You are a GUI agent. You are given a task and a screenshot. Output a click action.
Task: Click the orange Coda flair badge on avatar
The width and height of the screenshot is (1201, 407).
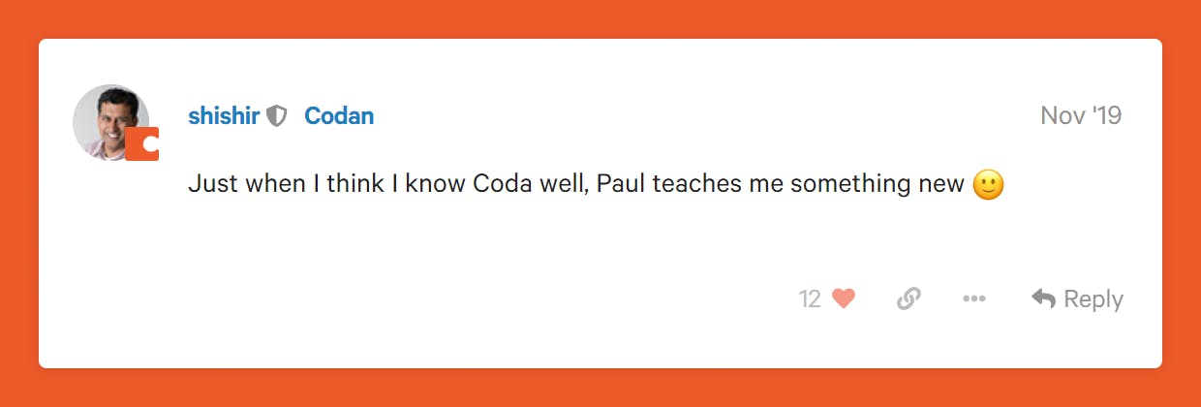point(142,144)
